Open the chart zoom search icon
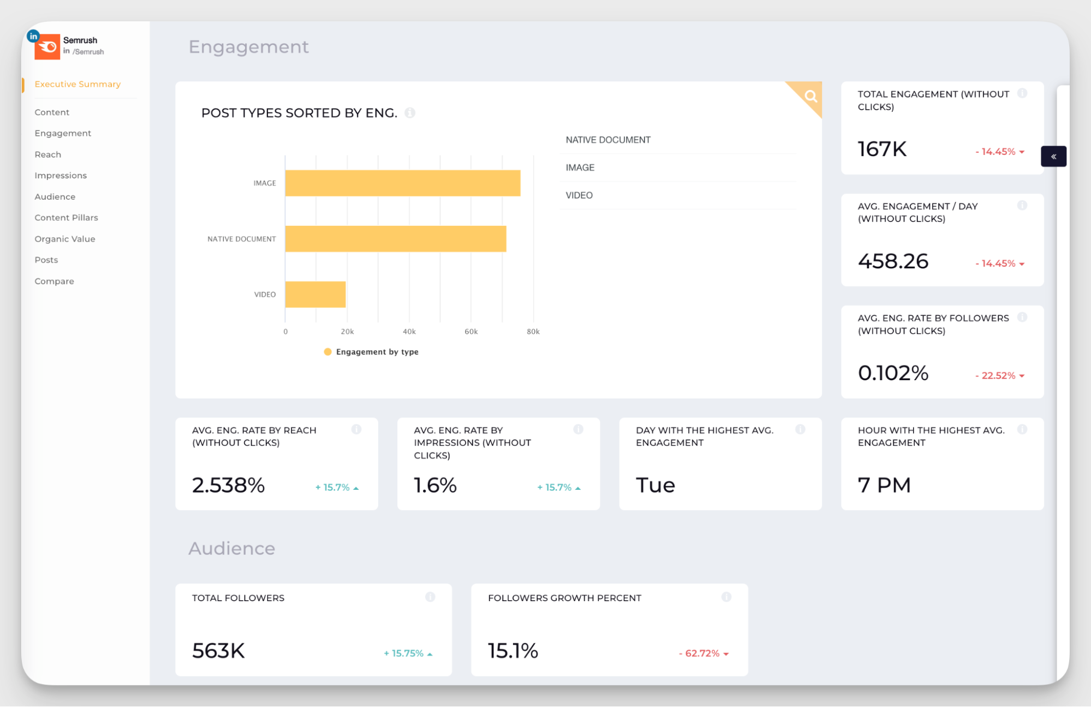1091x707 pixels. pos(810,97)
